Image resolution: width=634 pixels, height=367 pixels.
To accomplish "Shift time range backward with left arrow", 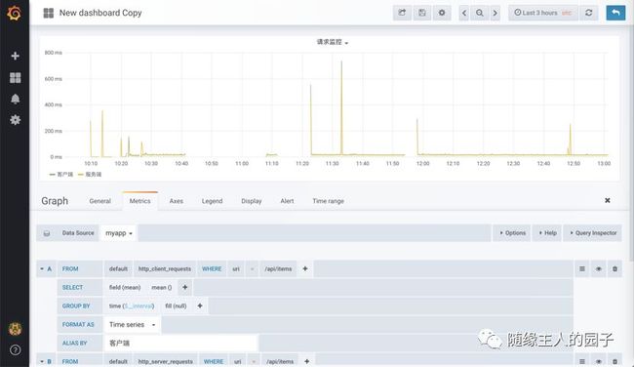I will pyautogui.click(x=464, y=13).
